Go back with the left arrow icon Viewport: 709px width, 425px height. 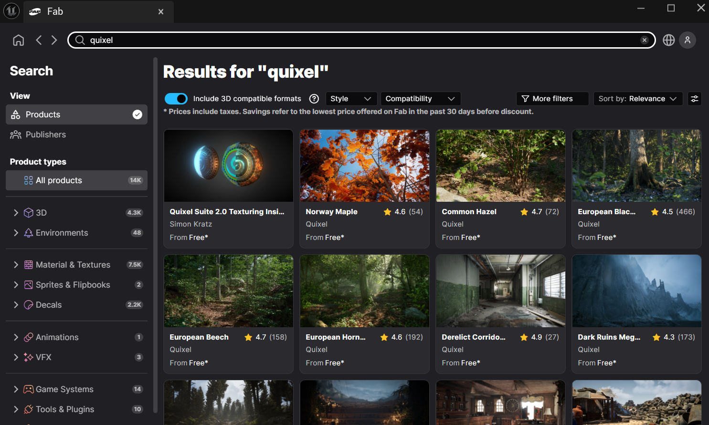[39, 40]
